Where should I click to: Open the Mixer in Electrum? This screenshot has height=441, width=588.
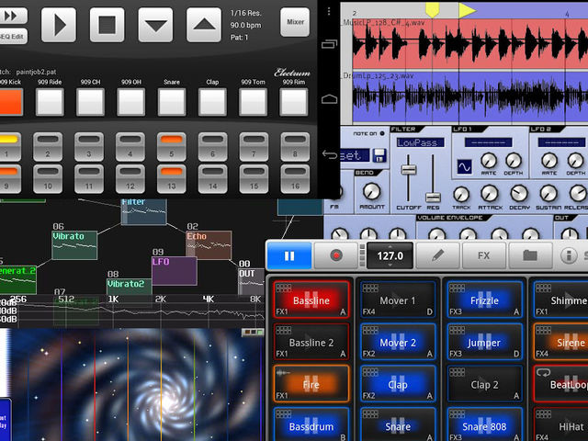(x=295, y=22)
